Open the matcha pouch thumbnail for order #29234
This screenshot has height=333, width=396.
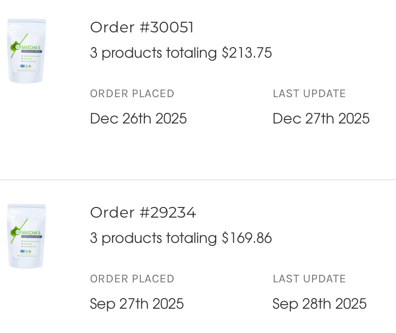pos(26,236)
